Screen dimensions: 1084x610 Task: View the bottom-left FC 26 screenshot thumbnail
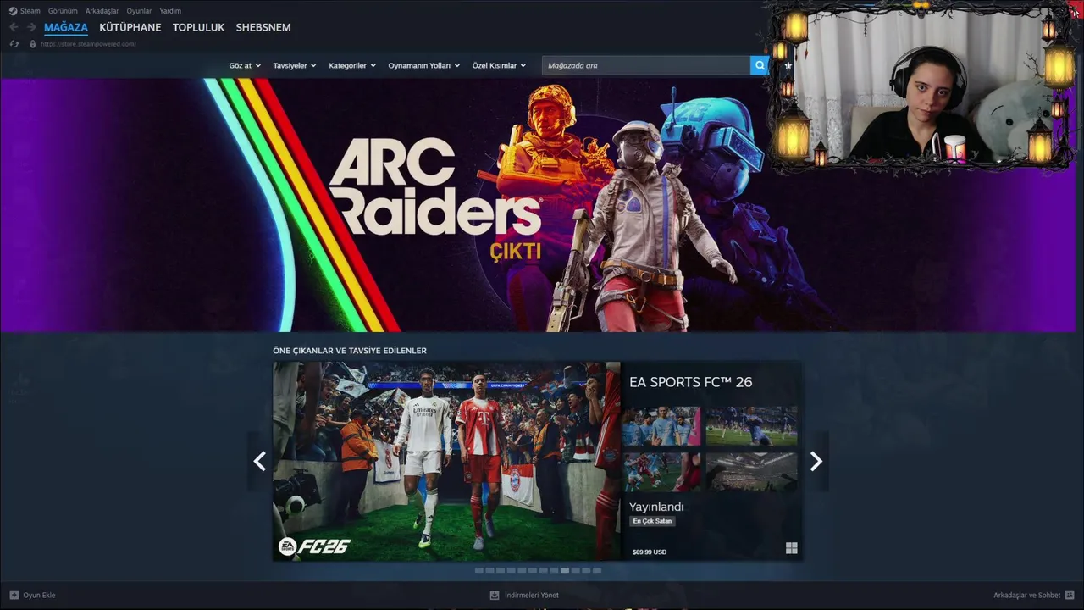pos(661,472)
